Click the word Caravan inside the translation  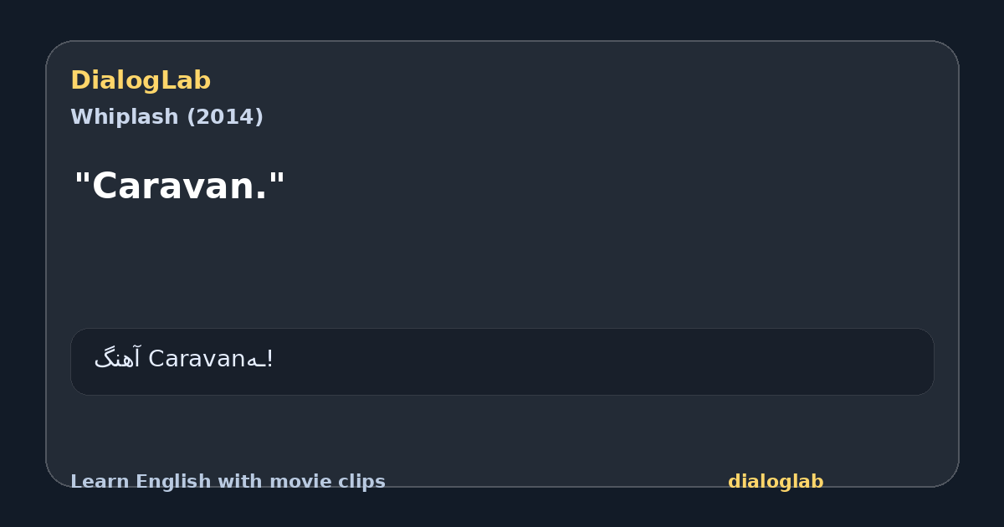(197, 359)
